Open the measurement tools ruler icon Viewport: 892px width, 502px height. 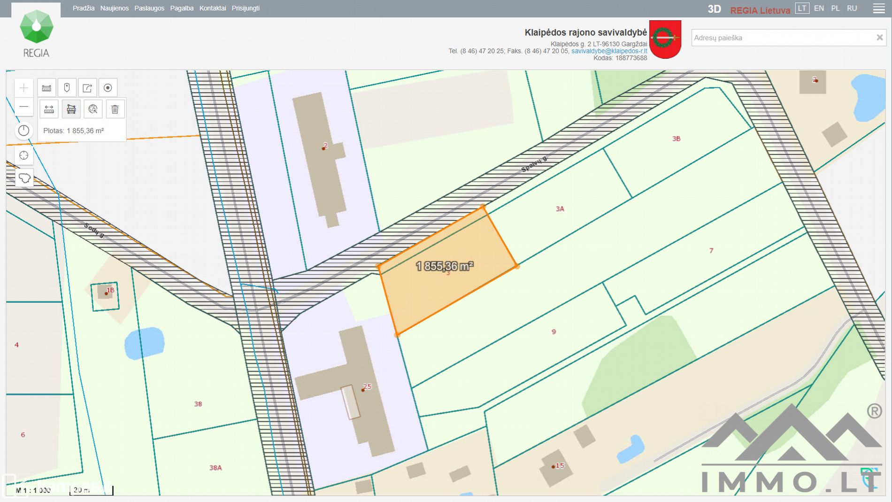coord(46,88)
